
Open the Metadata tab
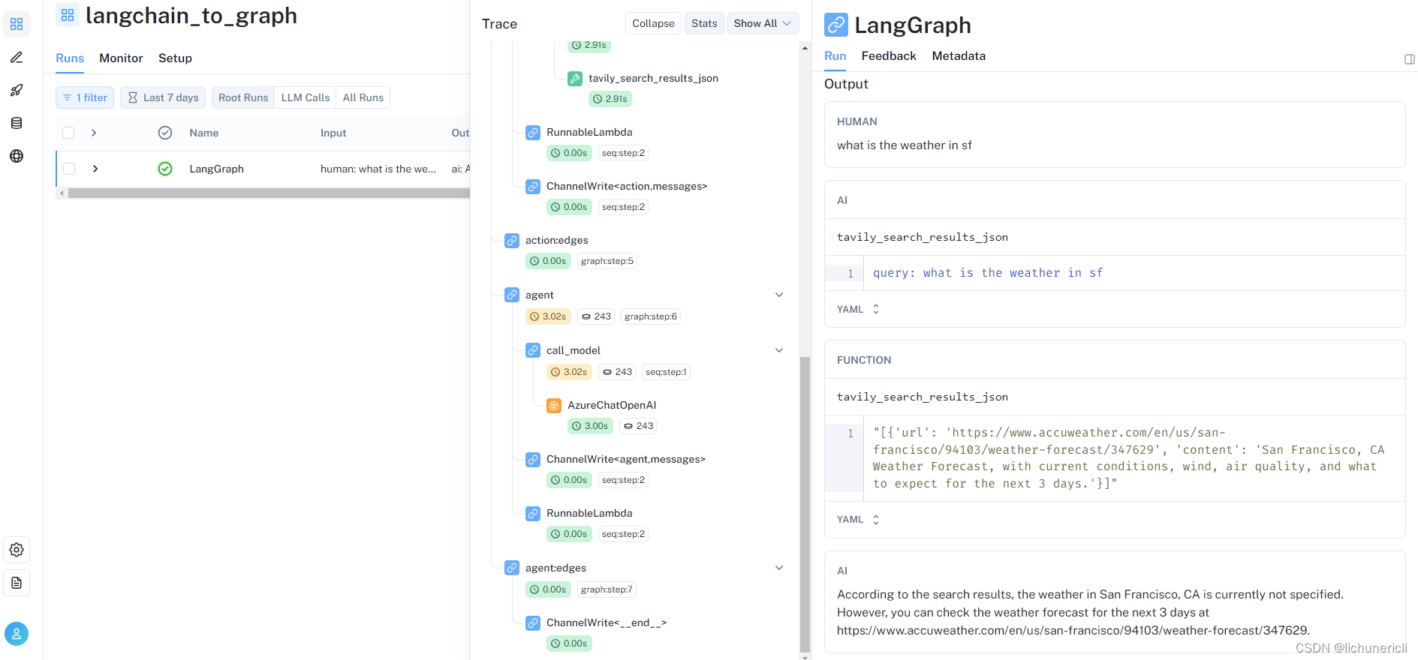coord(959,55)
